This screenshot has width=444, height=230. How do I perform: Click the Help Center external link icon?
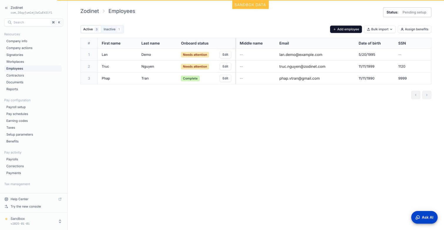click(x=60, y=199)
